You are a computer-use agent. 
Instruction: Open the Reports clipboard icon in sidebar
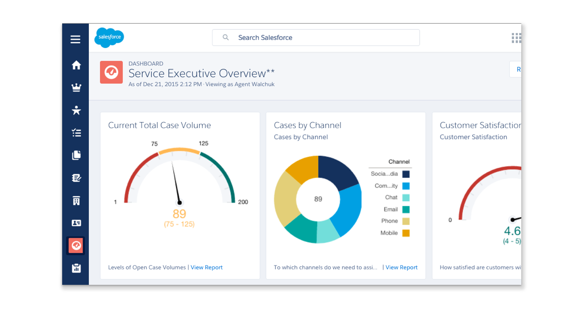point(76,268)
